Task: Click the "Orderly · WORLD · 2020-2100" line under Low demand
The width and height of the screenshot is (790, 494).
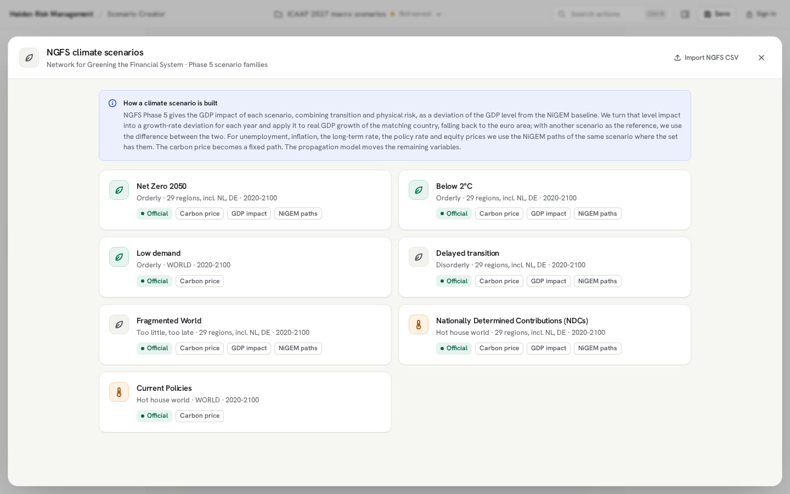Action: coord(183,265)
